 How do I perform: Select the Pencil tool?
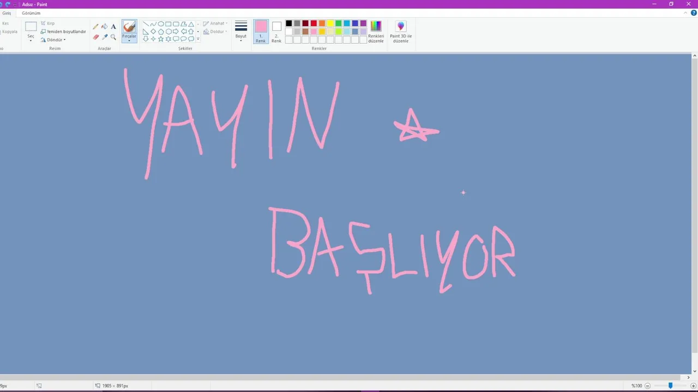tap(95, 27)
